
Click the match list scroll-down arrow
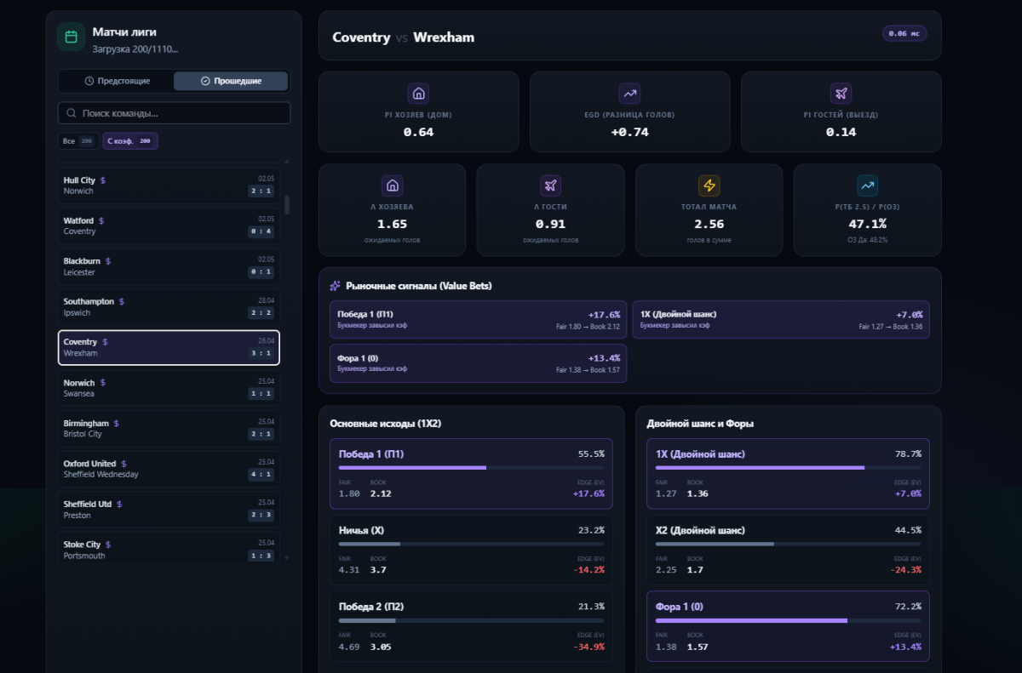tap(286, 557)
